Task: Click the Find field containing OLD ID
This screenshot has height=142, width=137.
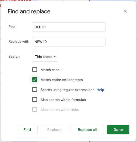Action: (69, 27)
